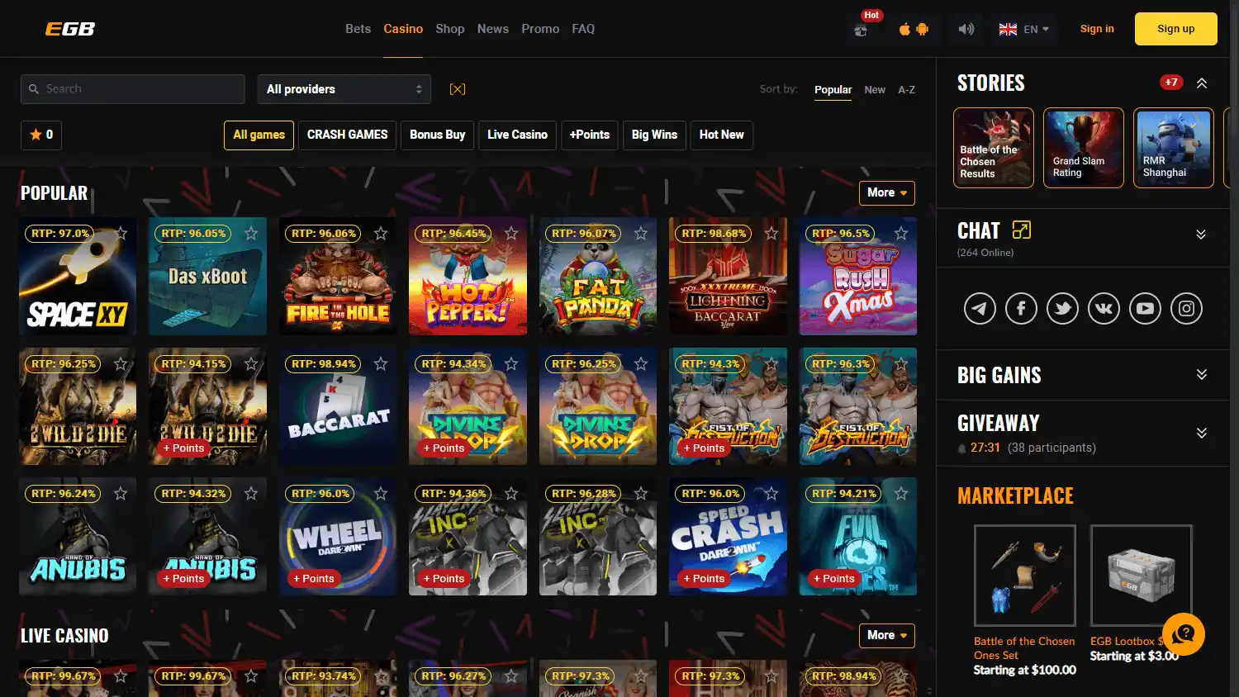The width and height of the screenshot is (1239, 697).
Task: Clear filters with the orange X icon
Action: 458,89
